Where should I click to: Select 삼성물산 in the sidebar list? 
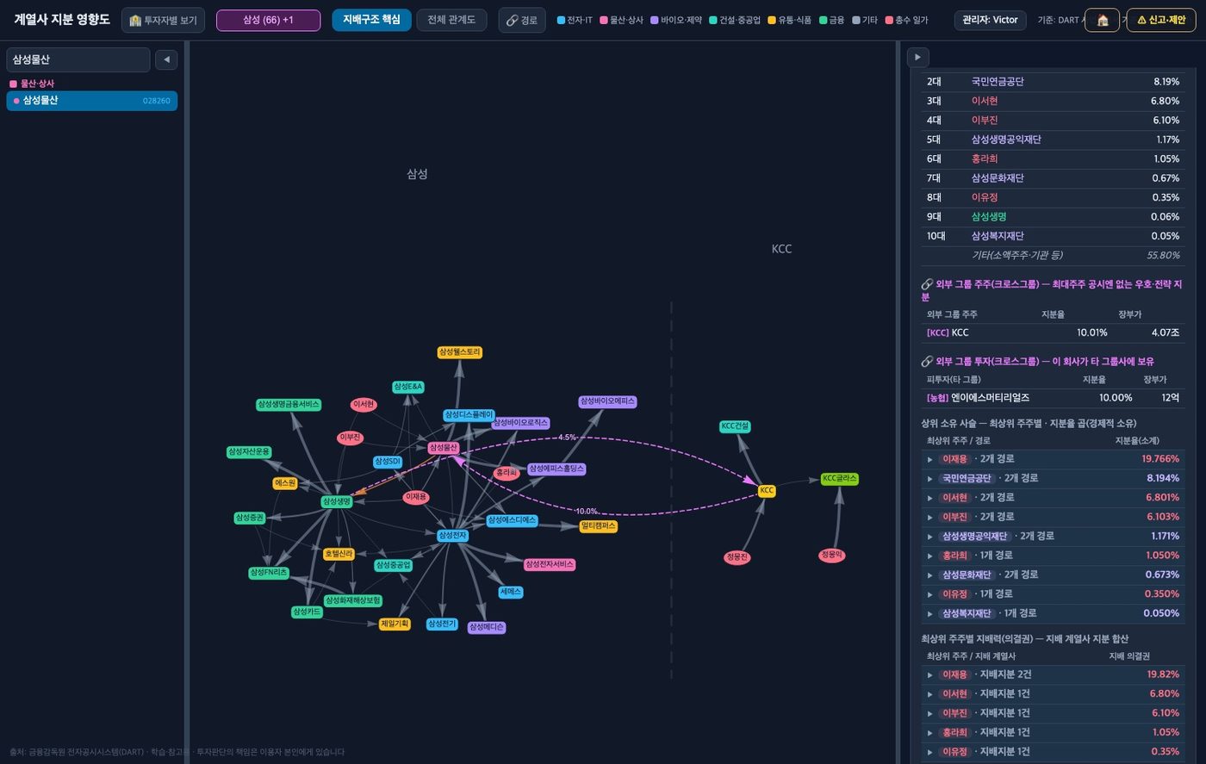pyautogui.click(x=92, y=101)
